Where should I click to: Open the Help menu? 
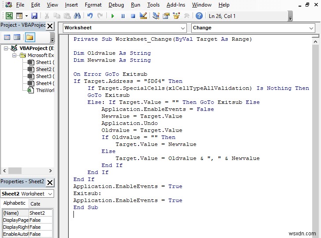coord(224,5)
